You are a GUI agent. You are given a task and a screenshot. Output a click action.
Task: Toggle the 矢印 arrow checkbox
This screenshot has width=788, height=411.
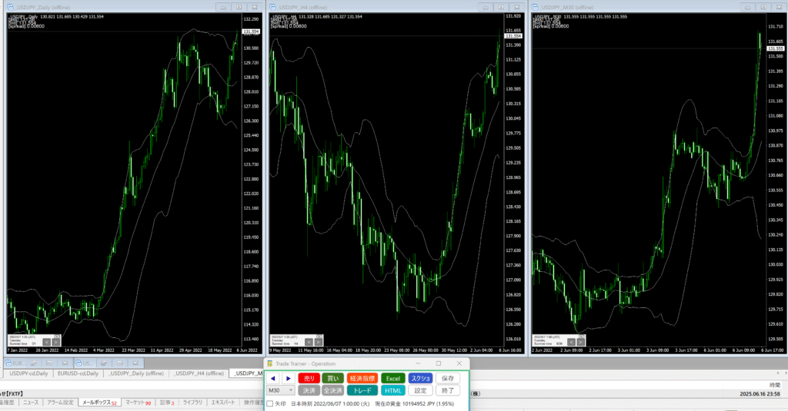click(270, 403)
